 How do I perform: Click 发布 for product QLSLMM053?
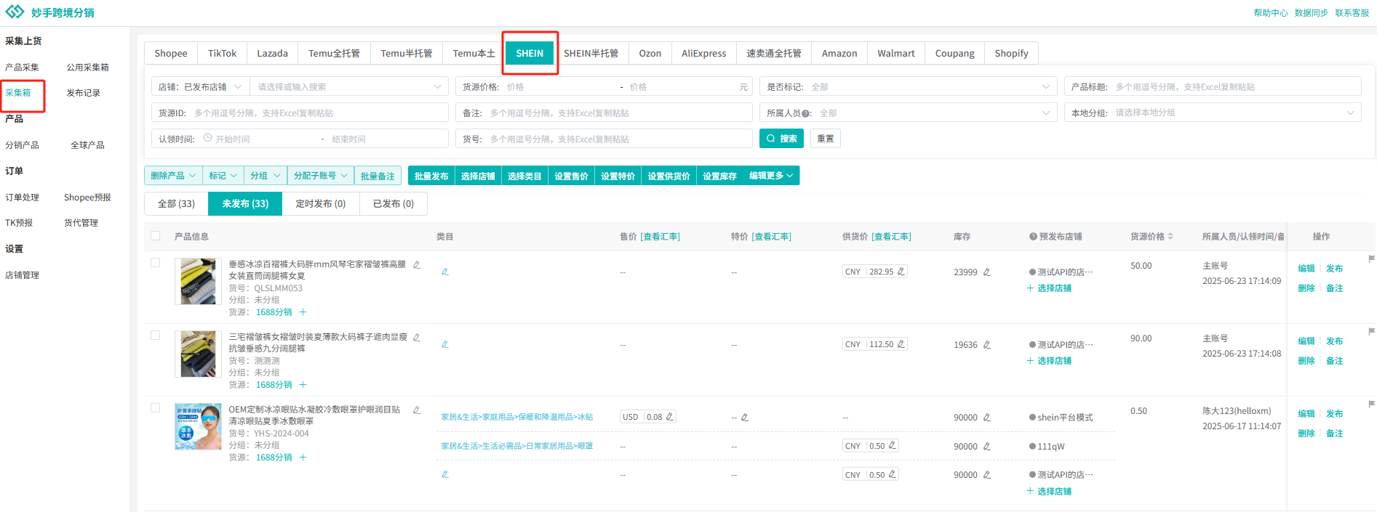point(1335,269)
